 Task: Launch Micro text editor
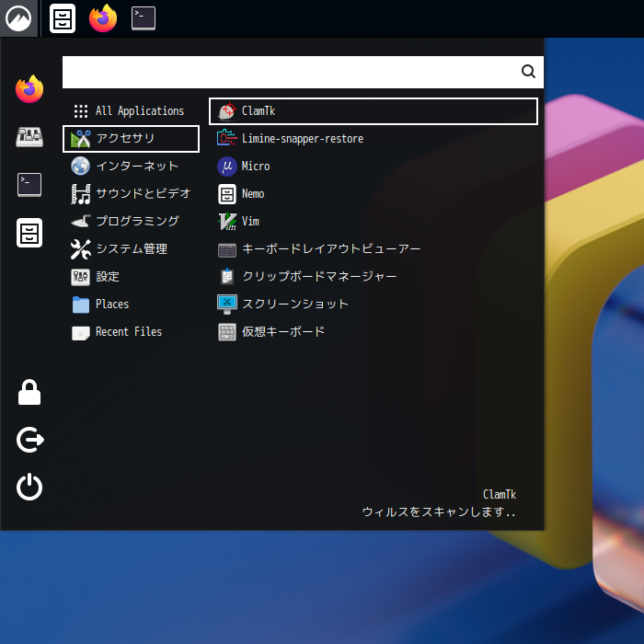pyautogui.click(x=374, y=166)
